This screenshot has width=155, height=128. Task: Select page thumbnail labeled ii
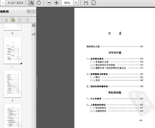click(13, 84)
